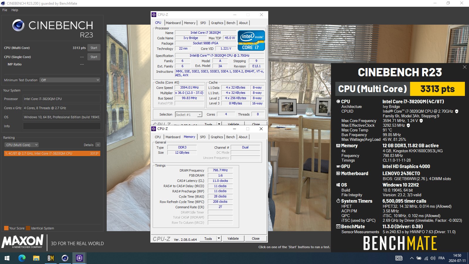
Task: Show hidden system tray icons
Action: 412,258
